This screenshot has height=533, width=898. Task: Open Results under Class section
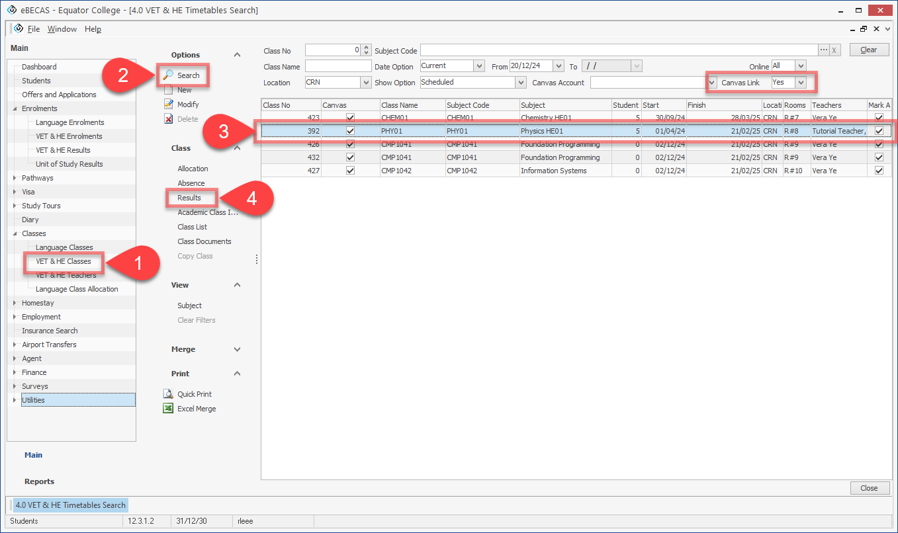click(x=189, y=198)
